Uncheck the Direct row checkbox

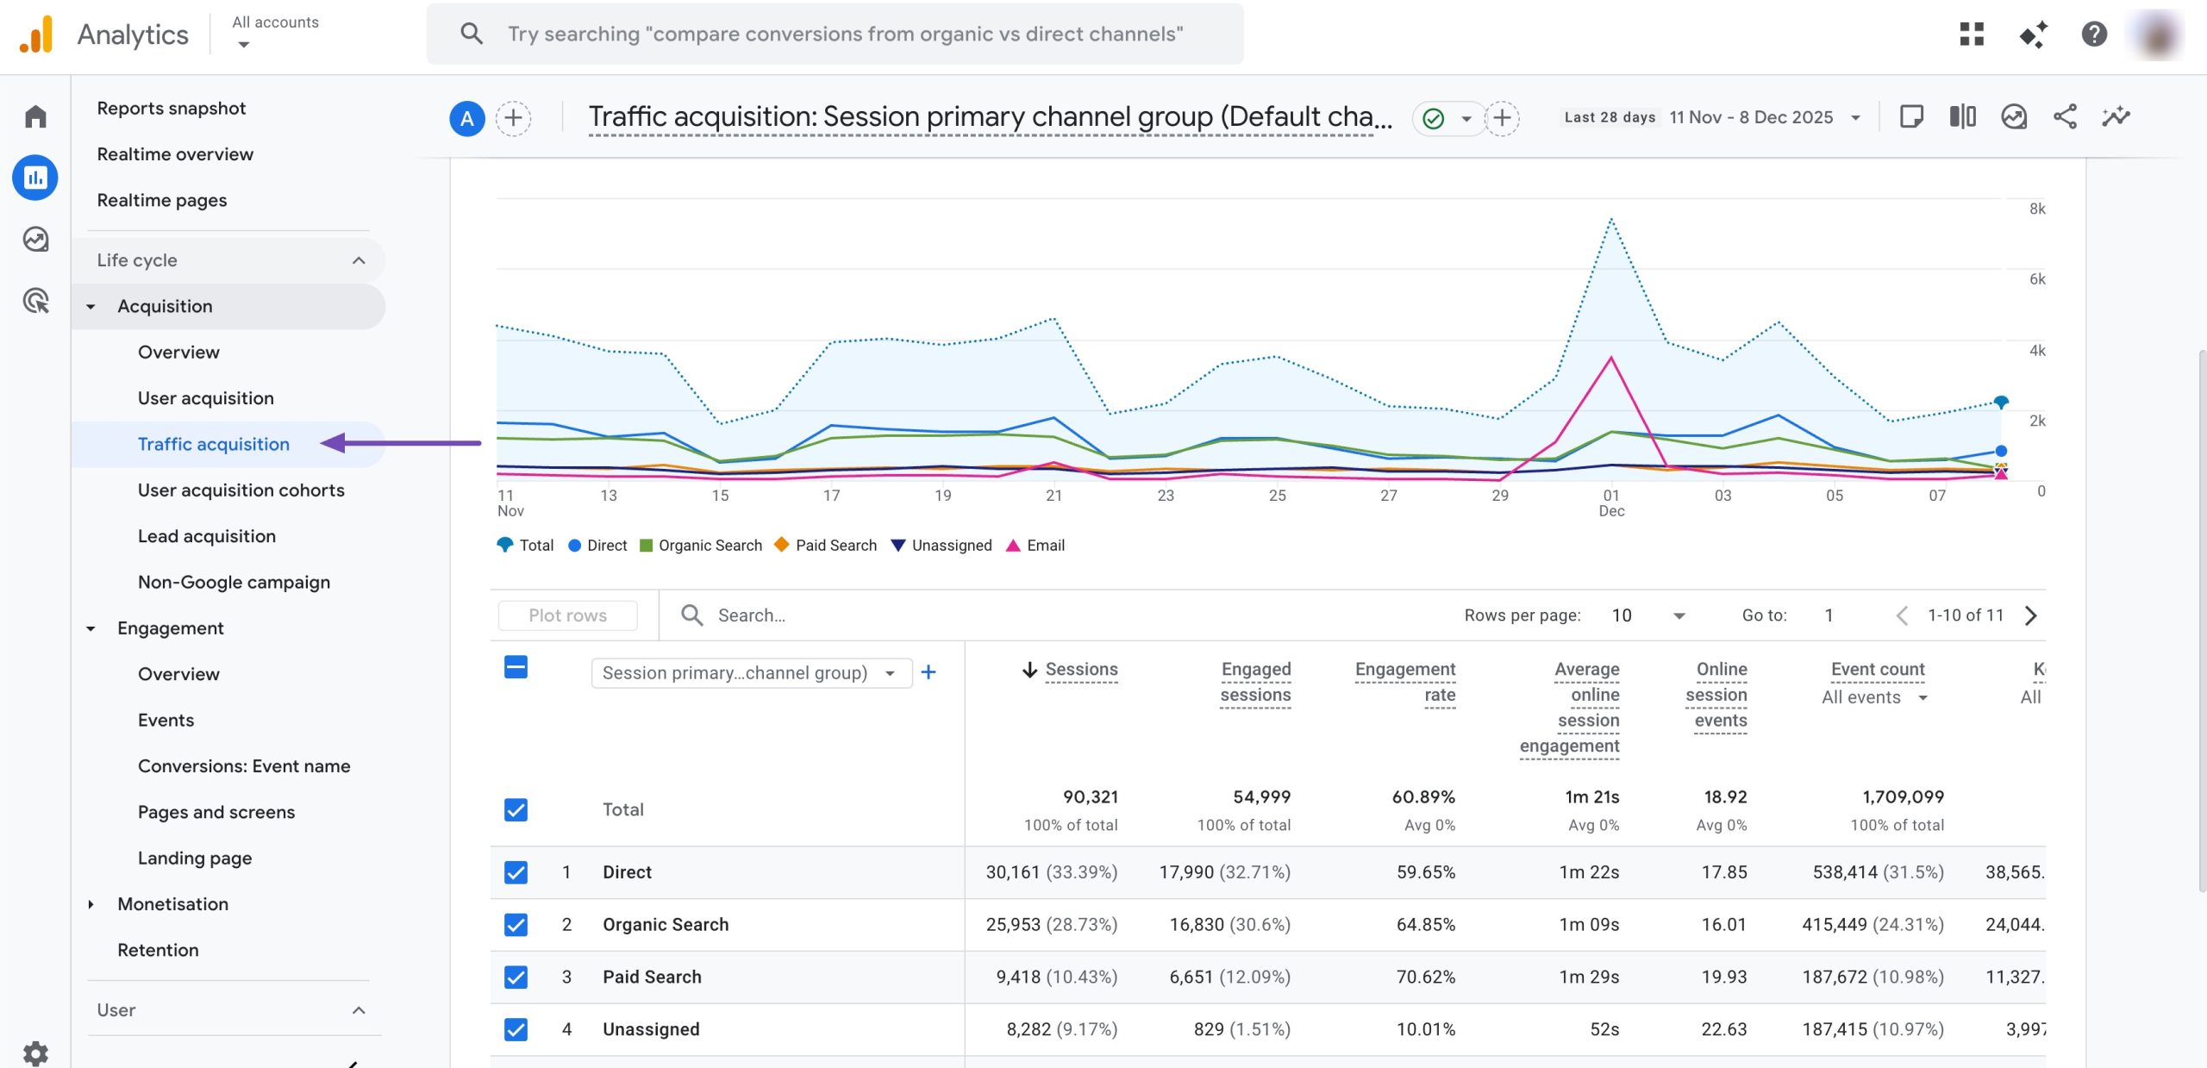click(516, 872)
